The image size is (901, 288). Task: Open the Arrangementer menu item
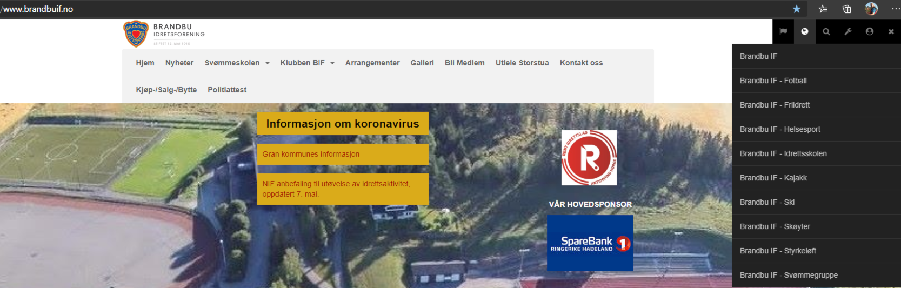[x=372, y=63]
